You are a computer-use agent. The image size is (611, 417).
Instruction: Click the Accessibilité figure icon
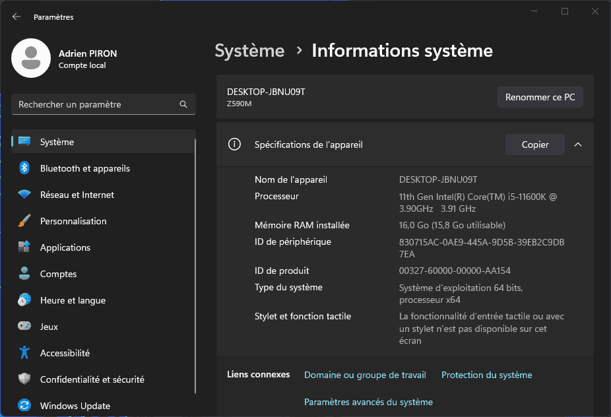pos(24,352)
